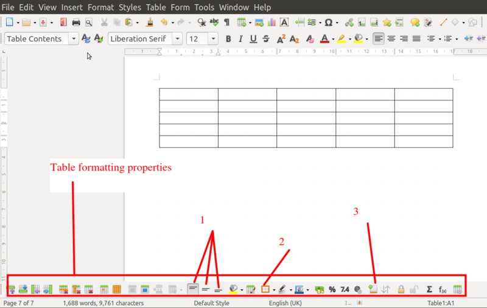Open Liberation Serif font name dropdown
The width and height of the screenshot is (487, 308).
(177, 39)
